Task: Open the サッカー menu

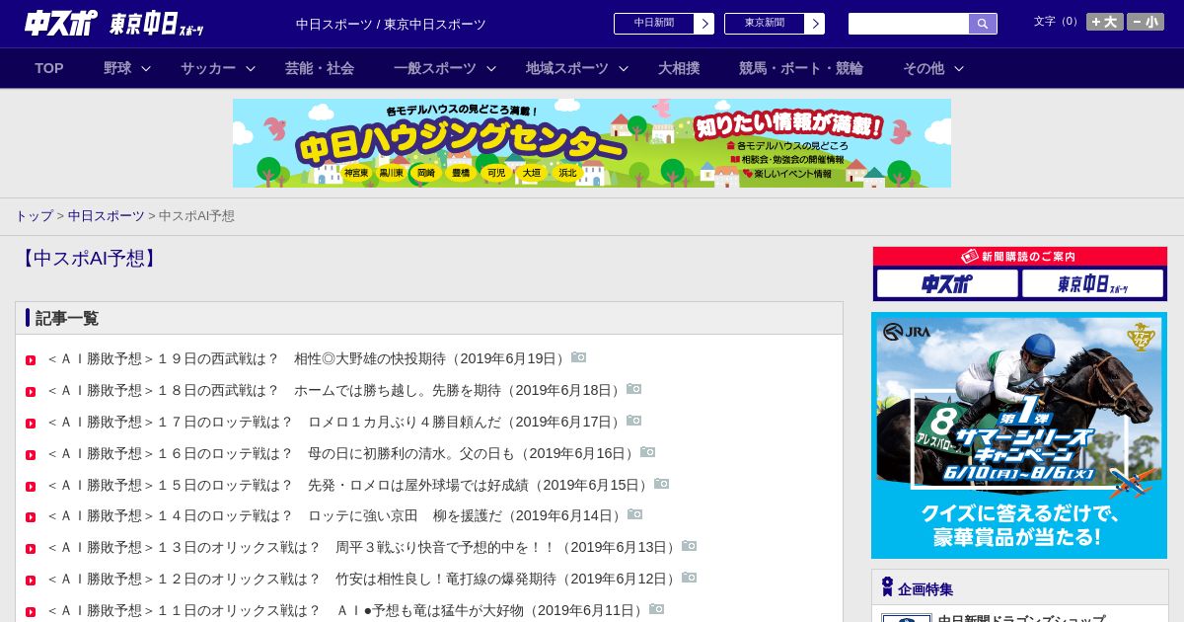Action: [x=208, y=68]
